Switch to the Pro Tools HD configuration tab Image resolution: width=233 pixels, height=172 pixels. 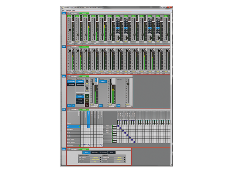point(103,153)
